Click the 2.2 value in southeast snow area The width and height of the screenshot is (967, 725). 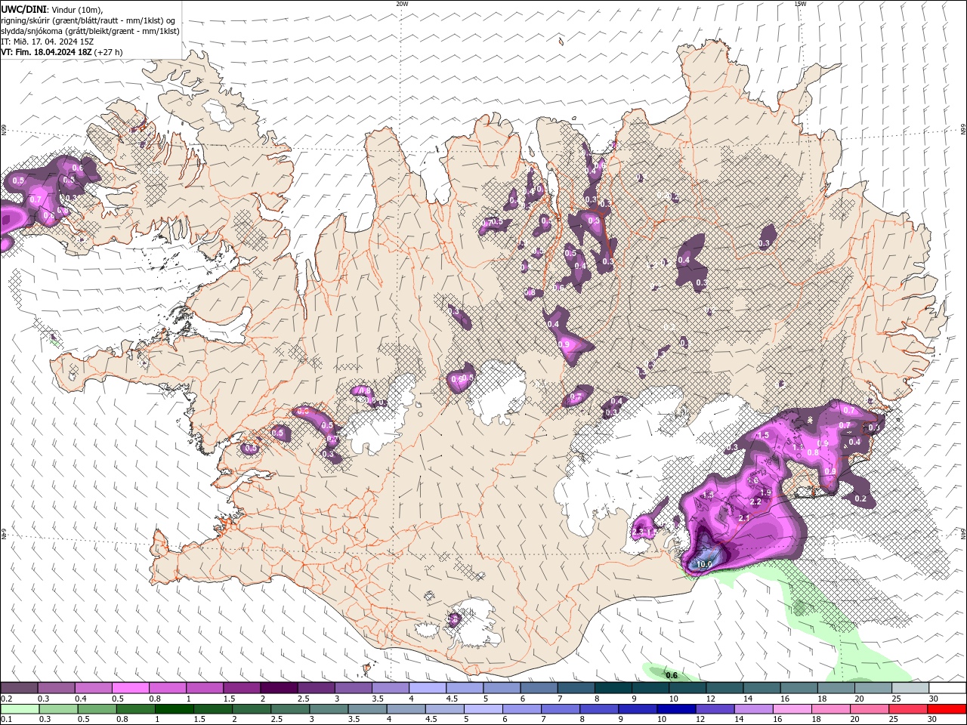pyautogui.click(x=755, y=501)
